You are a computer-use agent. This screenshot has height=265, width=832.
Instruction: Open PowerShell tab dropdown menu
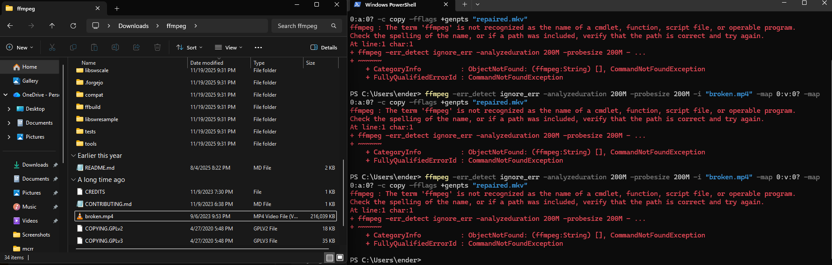[x=478, y=4]
